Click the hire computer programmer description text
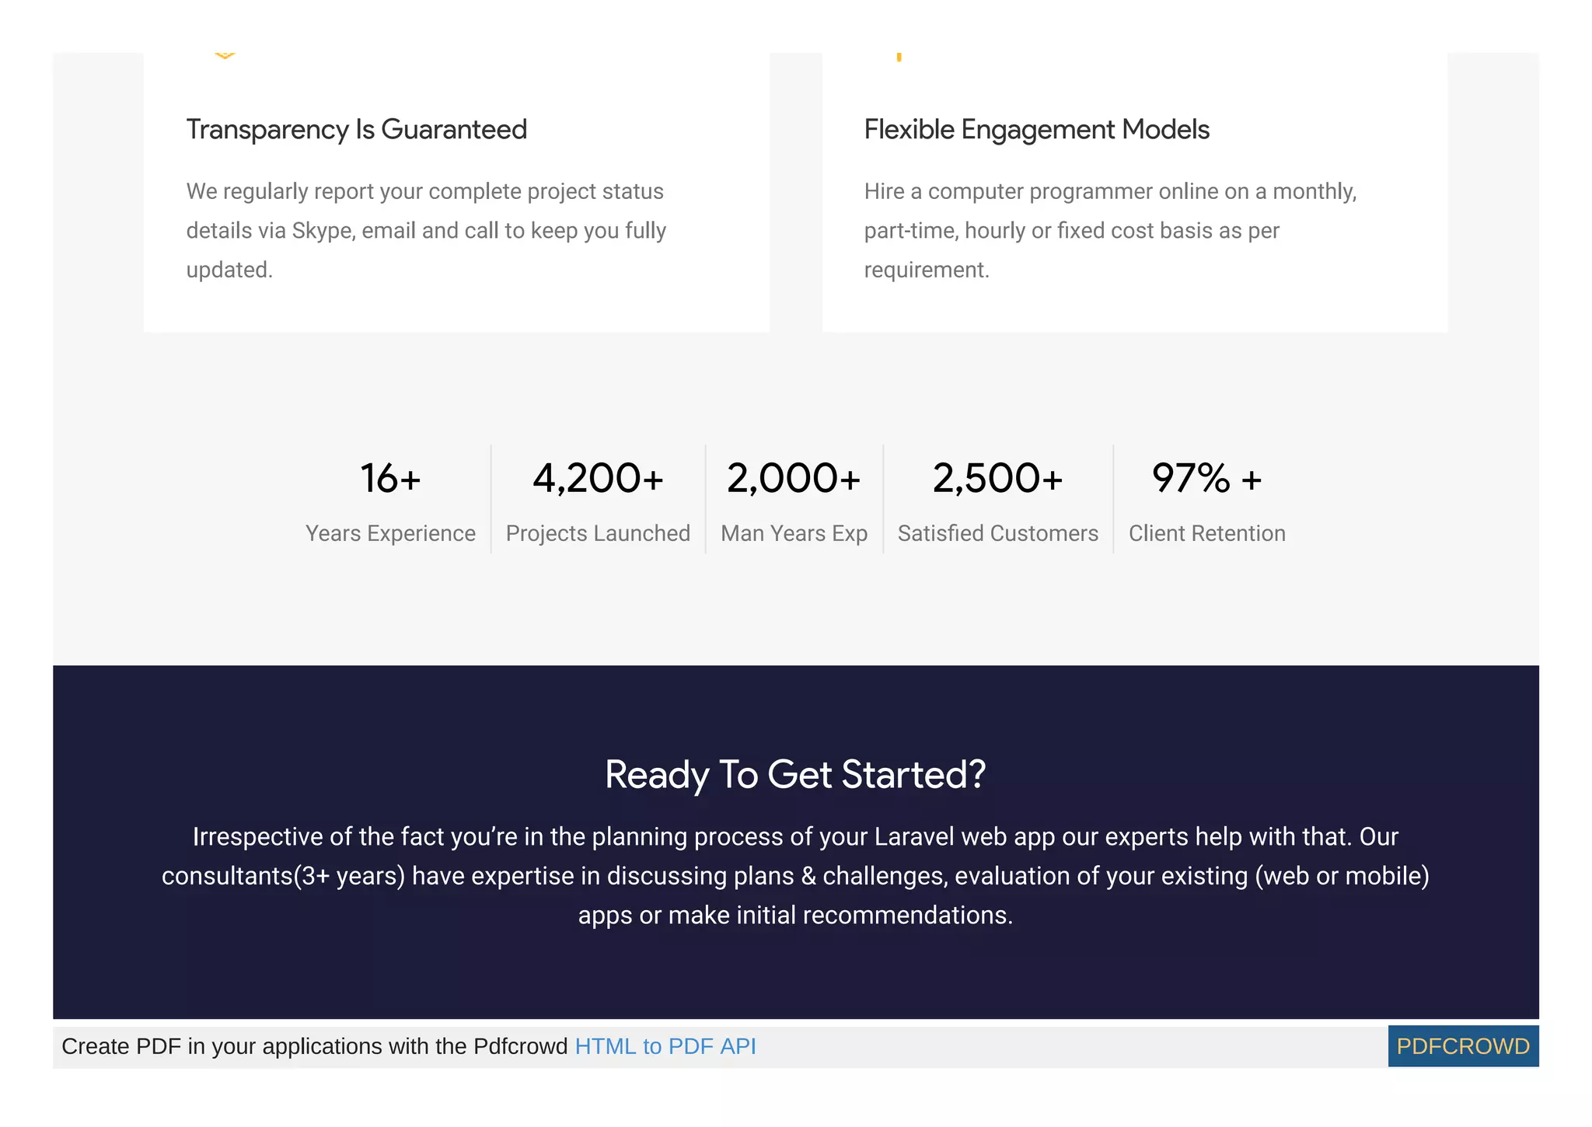Viewport: 1592px width, 1127px height. point(1110,230)
